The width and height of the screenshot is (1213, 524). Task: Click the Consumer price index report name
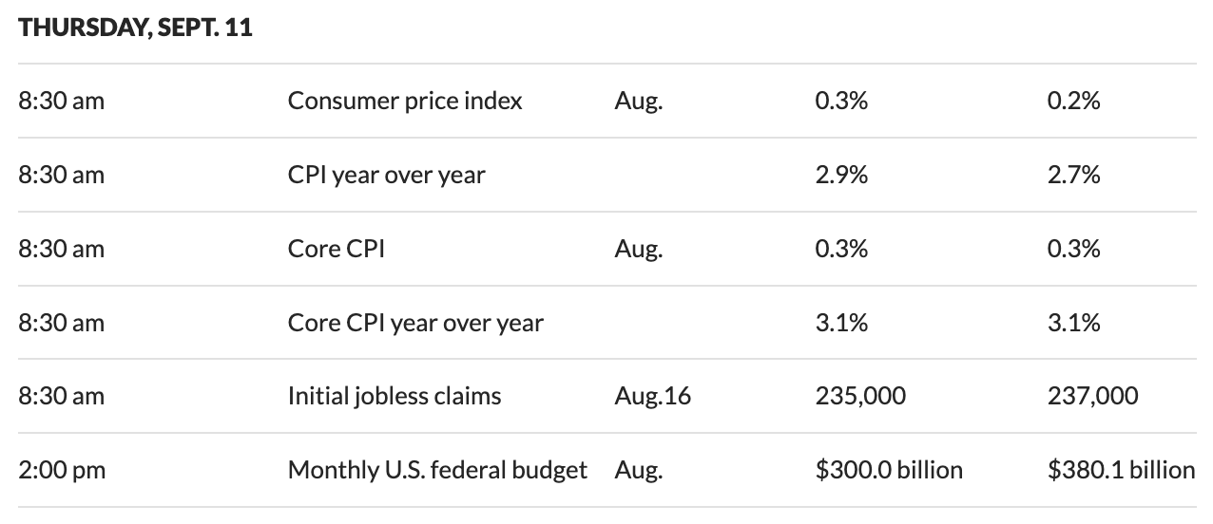pos(404,101)
